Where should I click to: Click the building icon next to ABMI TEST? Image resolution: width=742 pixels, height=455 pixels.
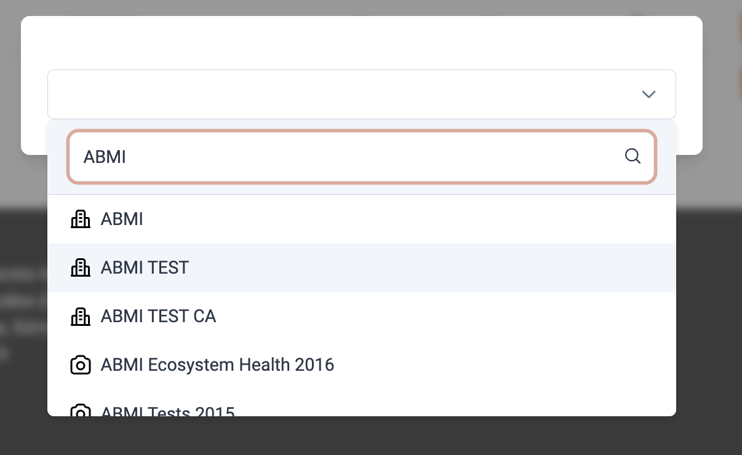[81, 267]
